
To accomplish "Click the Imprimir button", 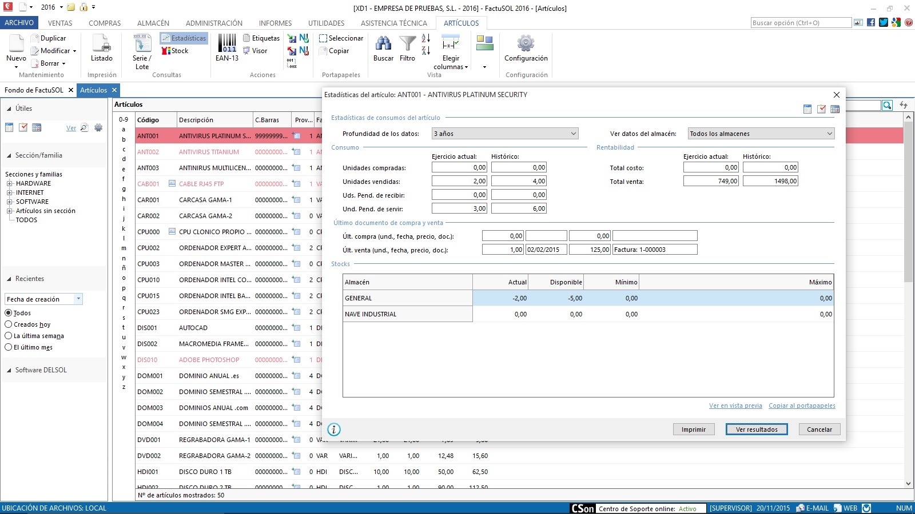I will pos(694,429).
